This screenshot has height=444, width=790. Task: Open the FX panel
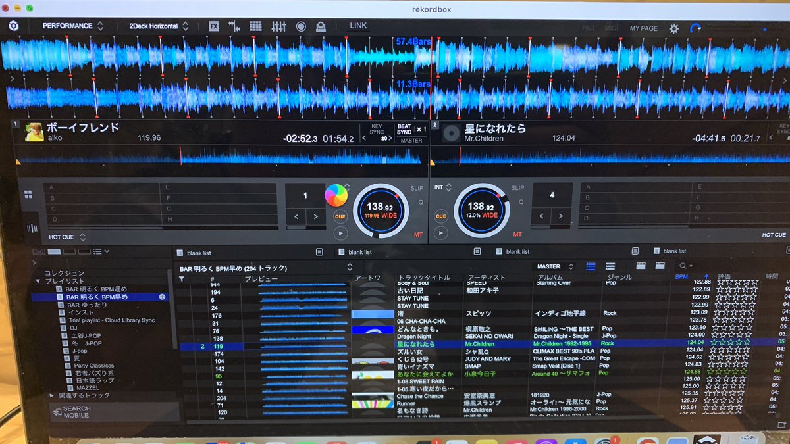click(214, 26)
